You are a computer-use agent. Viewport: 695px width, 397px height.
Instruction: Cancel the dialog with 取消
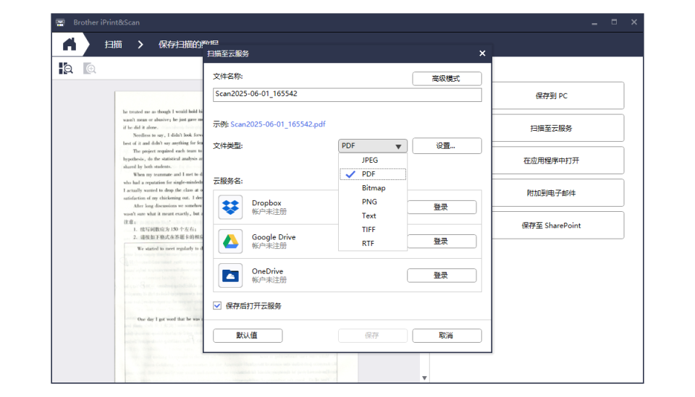447,336
